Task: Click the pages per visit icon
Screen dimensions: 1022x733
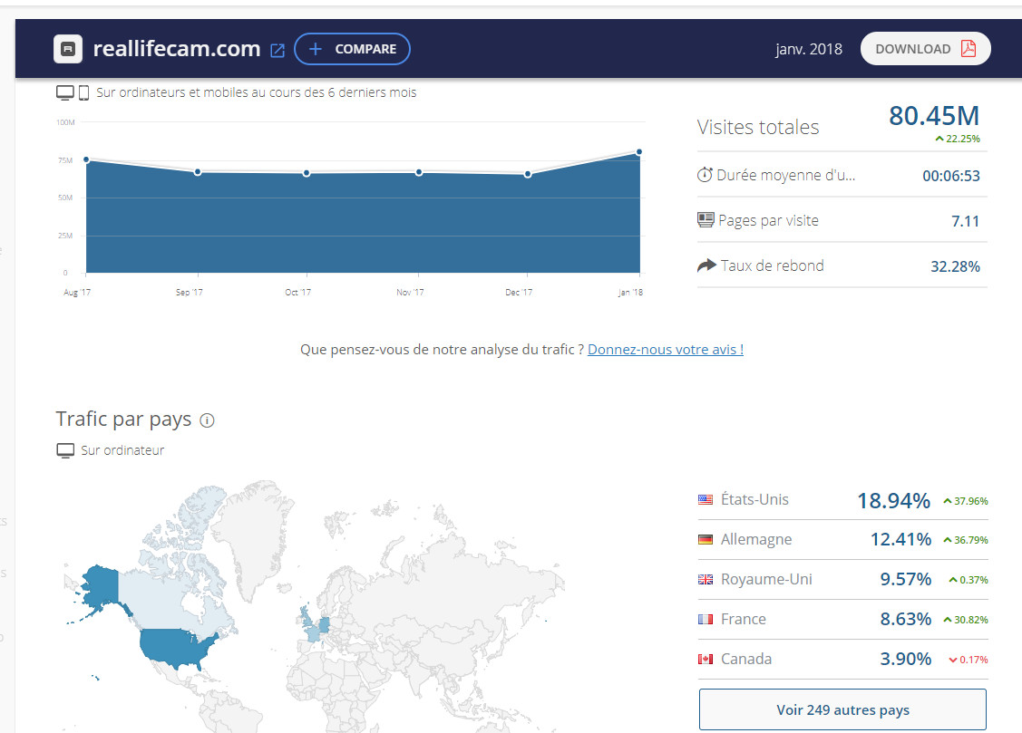Action: [706, 220]
